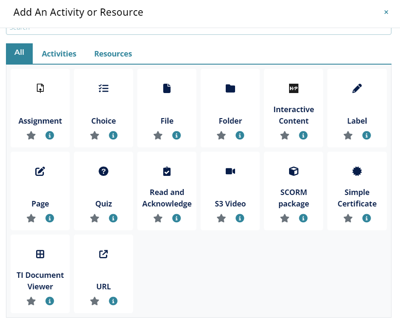Mark Page as a starred favorite

(x=31, y=218)
